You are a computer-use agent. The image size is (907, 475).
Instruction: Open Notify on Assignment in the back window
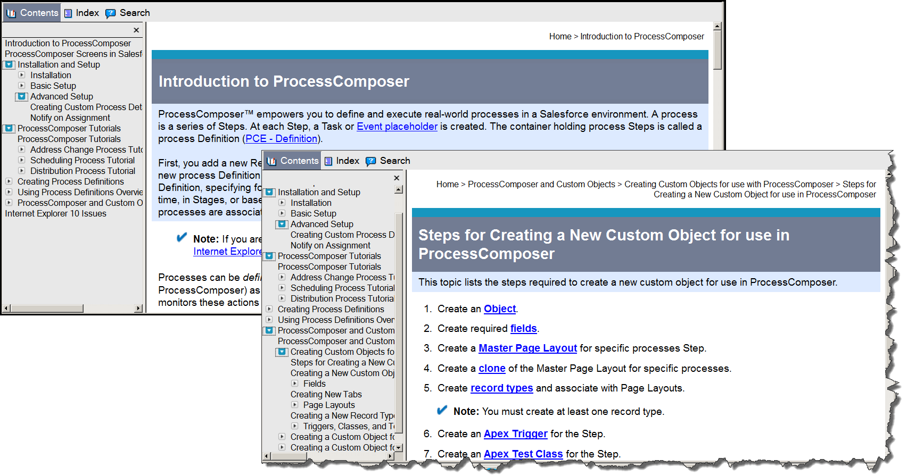70,118
